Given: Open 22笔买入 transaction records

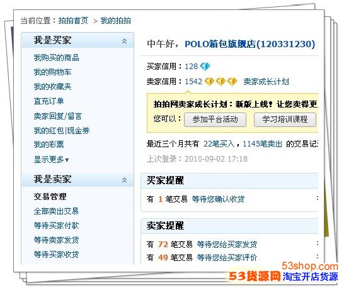Looking at the screenshot, I should [219, 144].
